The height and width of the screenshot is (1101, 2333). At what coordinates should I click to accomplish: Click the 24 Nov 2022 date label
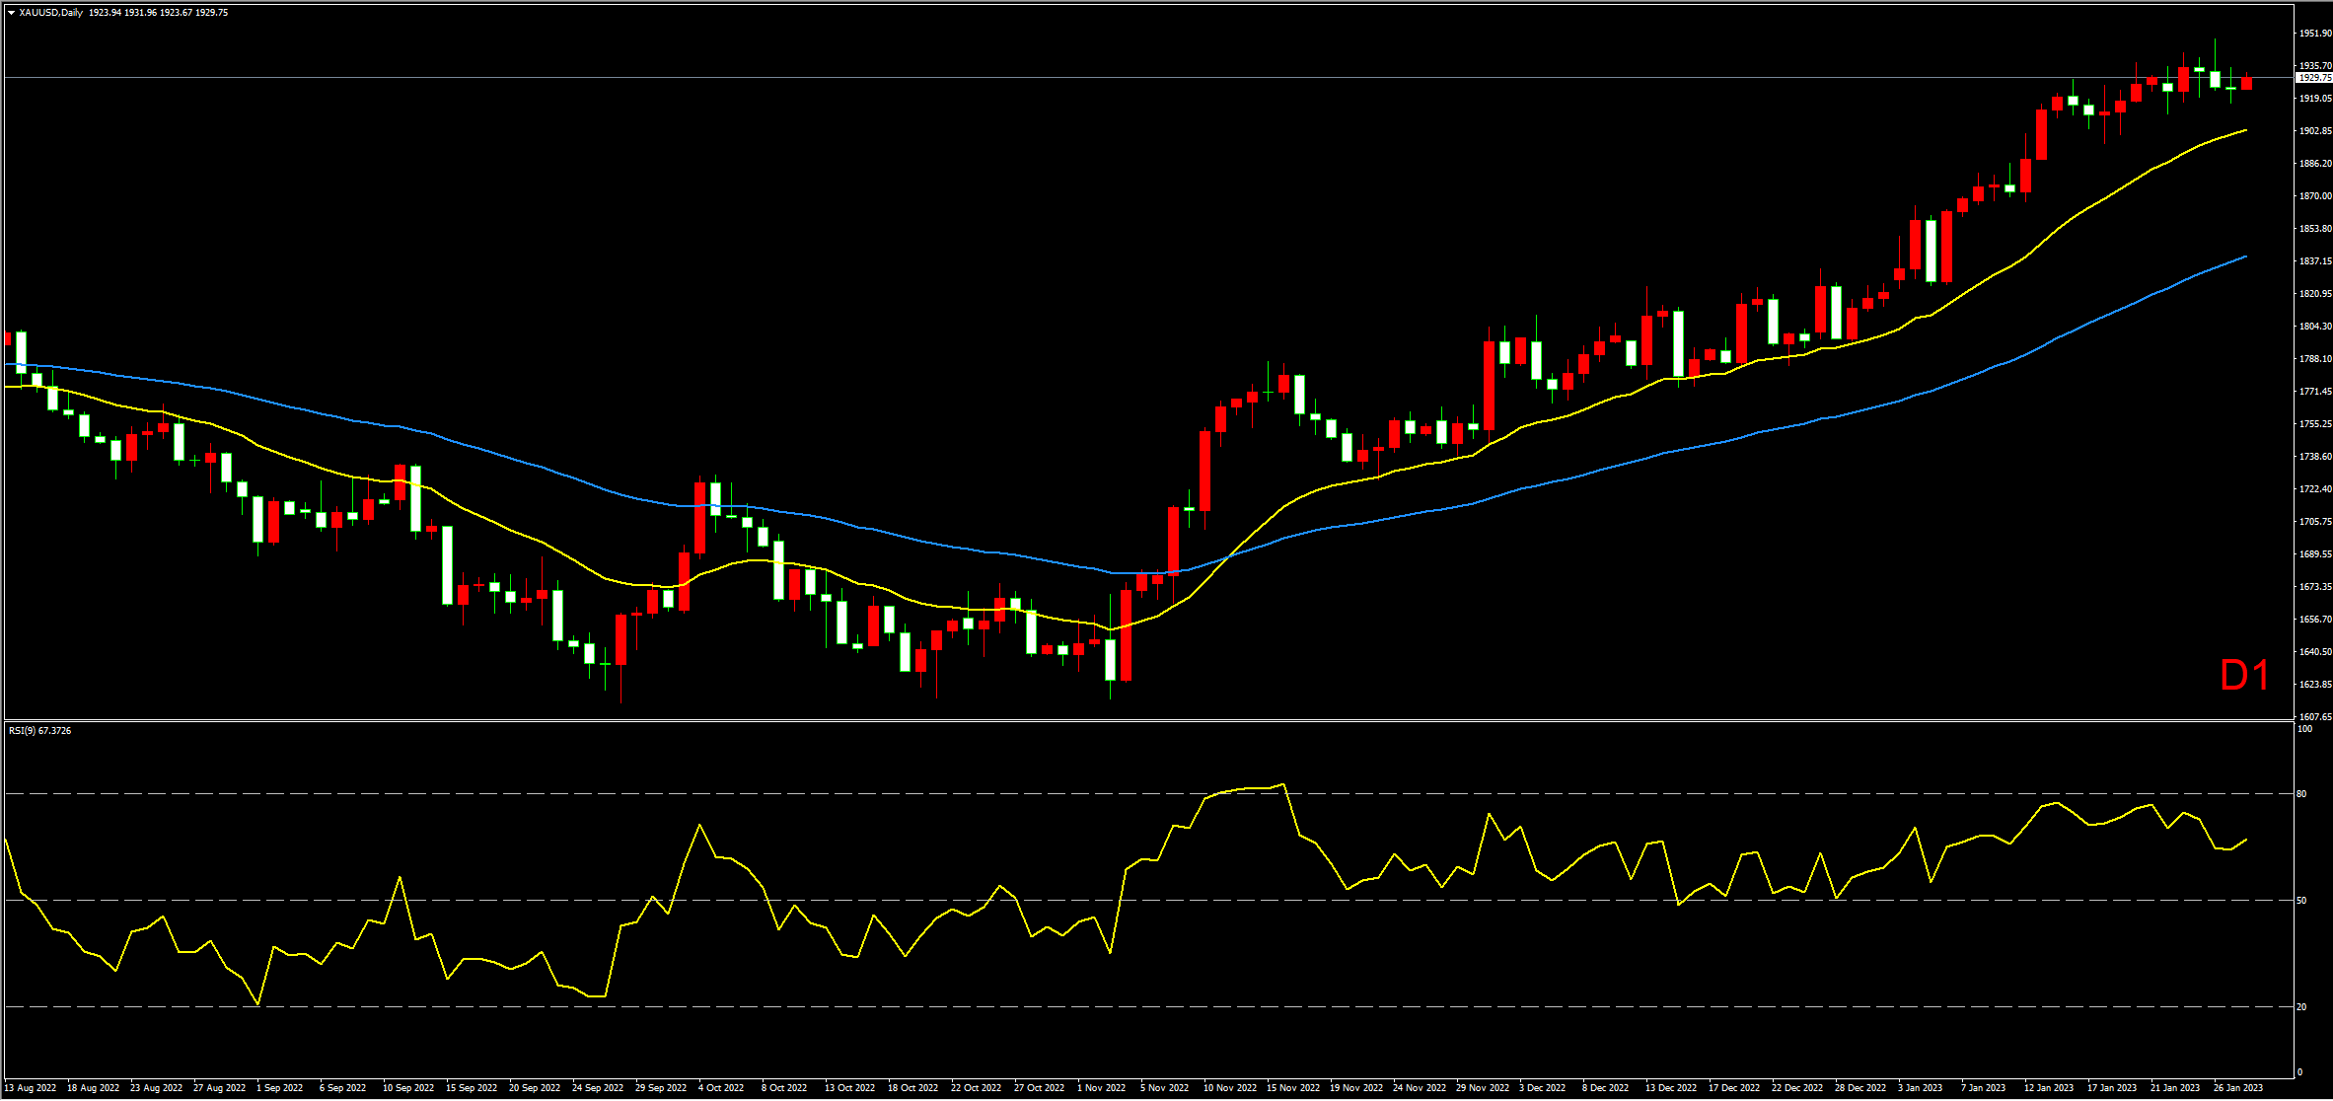pos(1420,1088)
